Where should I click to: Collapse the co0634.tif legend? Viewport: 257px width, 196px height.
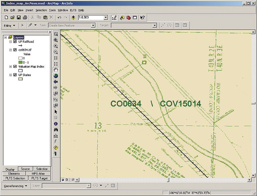point(11,50)
